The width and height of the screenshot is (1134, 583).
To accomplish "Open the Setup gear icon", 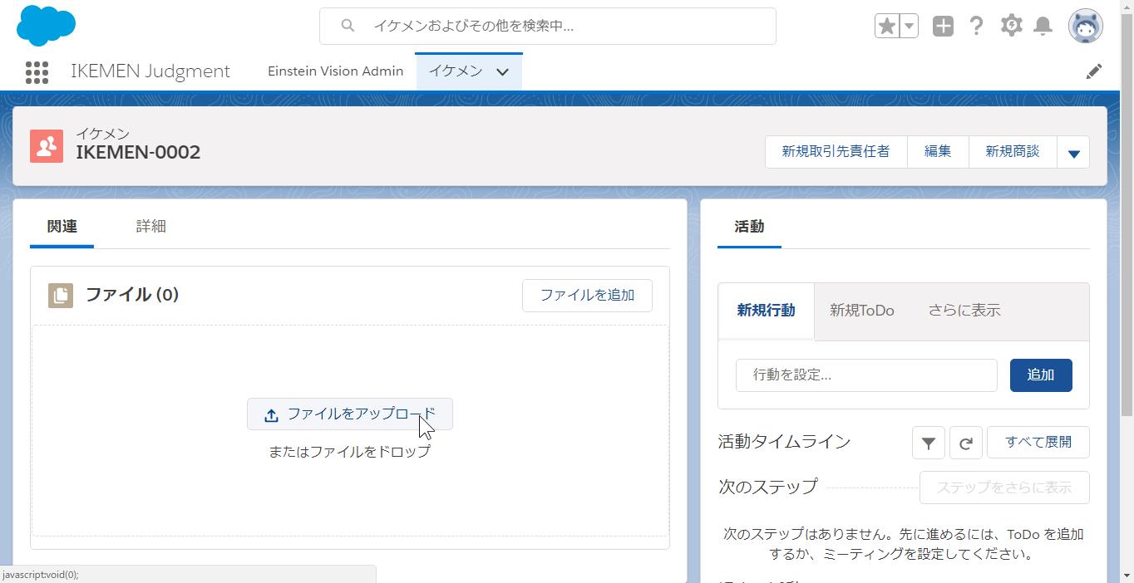I will click(1011, 26).
